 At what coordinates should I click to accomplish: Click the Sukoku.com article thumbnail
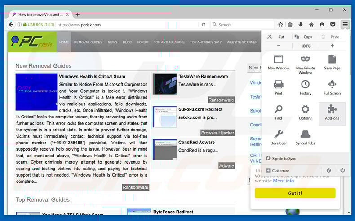pos(164,117)
